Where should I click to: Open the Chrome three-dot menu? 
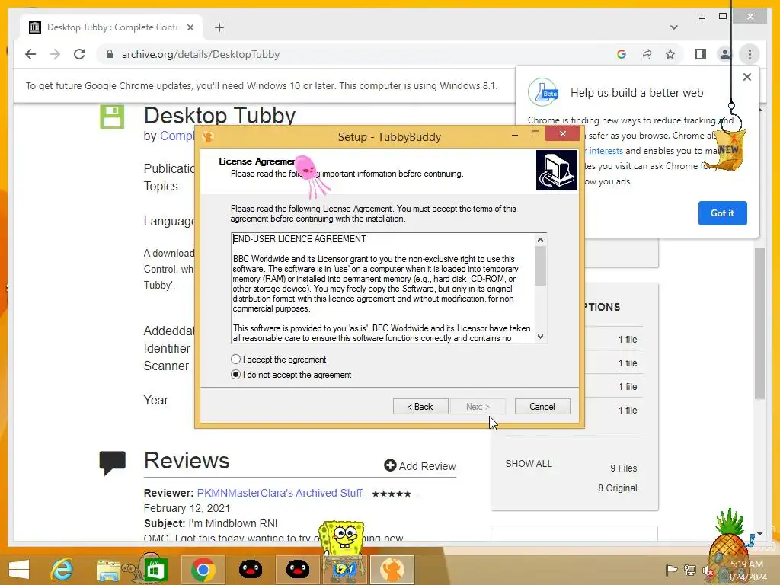(750, 54)
